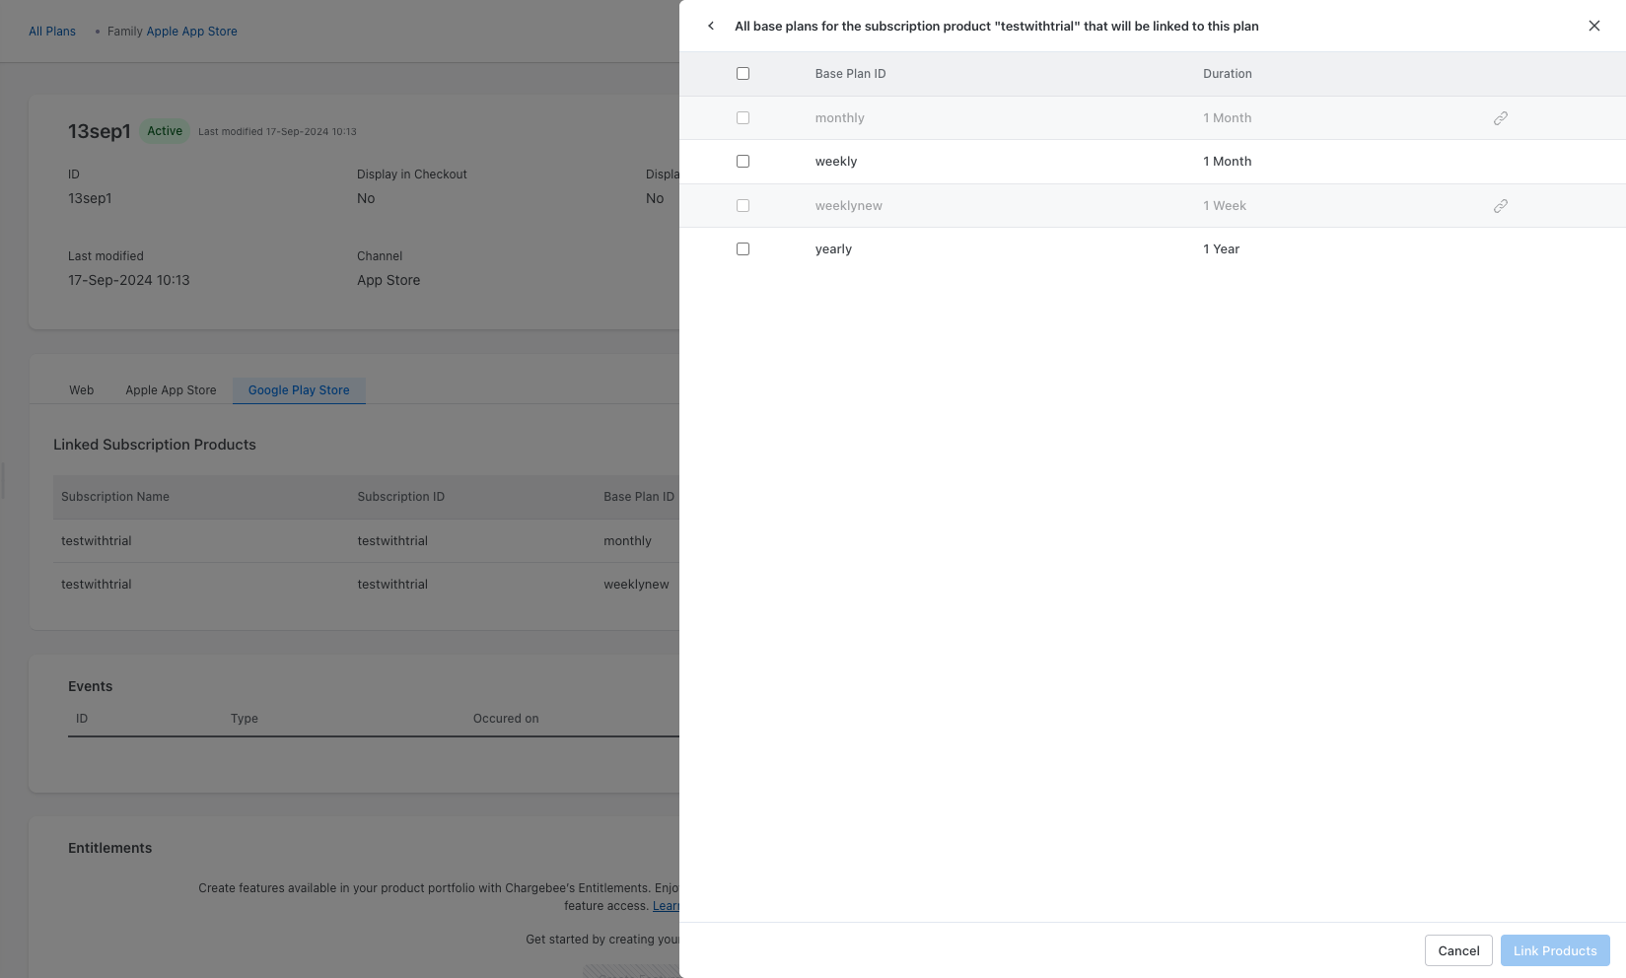Click the Duration column header
Viewport: 1626px width, 978px height.
pyautogui.click(x=1227, y=74)
